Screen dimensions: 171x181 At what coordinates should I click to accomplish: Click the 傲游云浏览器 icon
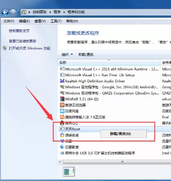(x=62, y=105)
